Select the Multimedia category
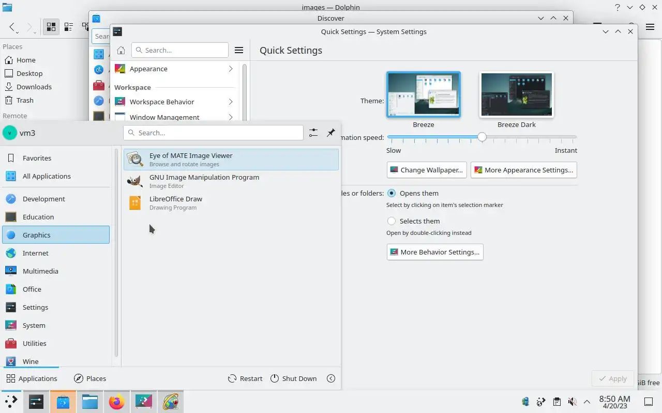 (56, 271)
